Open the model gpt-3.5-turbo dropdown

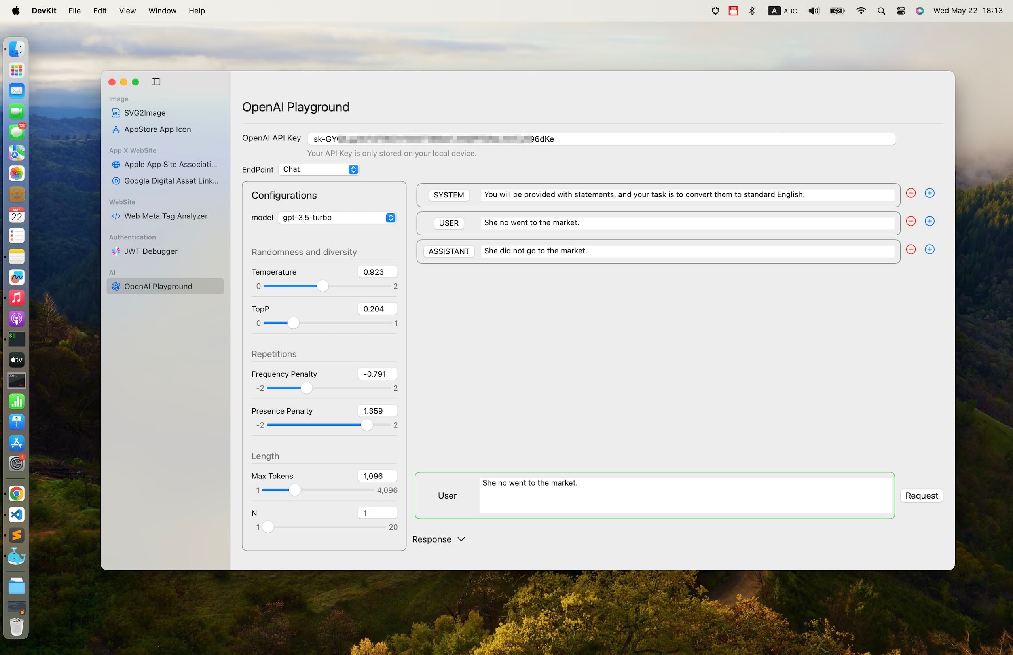click(x=337, y=218)
